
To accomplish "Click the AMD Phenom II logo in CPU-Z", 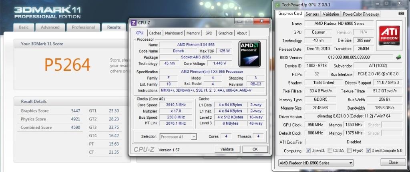I will (249, 54).
